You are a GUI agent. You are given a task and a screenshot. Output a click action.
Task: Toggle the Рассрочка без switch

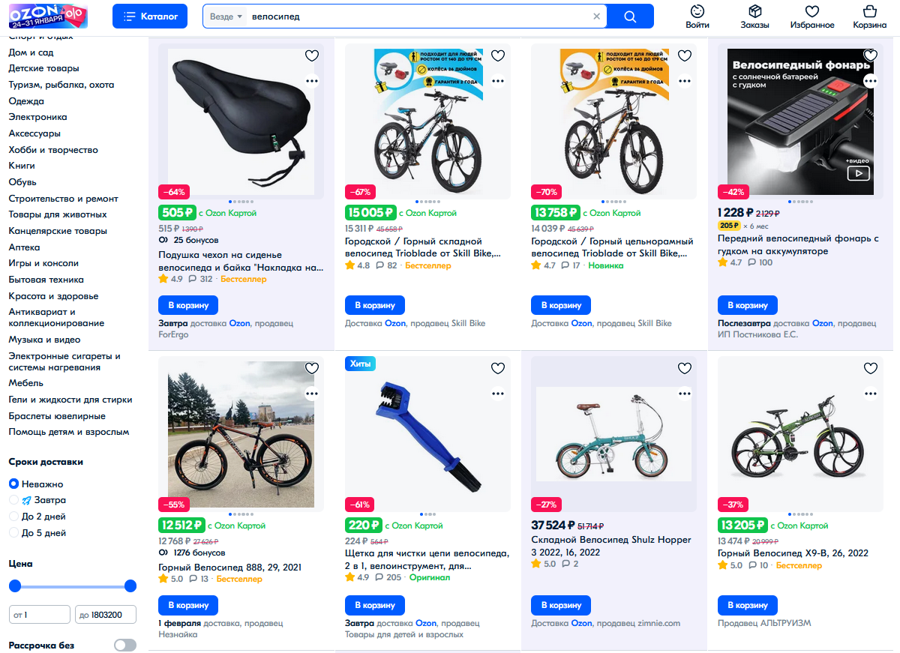tap(125, 645)
